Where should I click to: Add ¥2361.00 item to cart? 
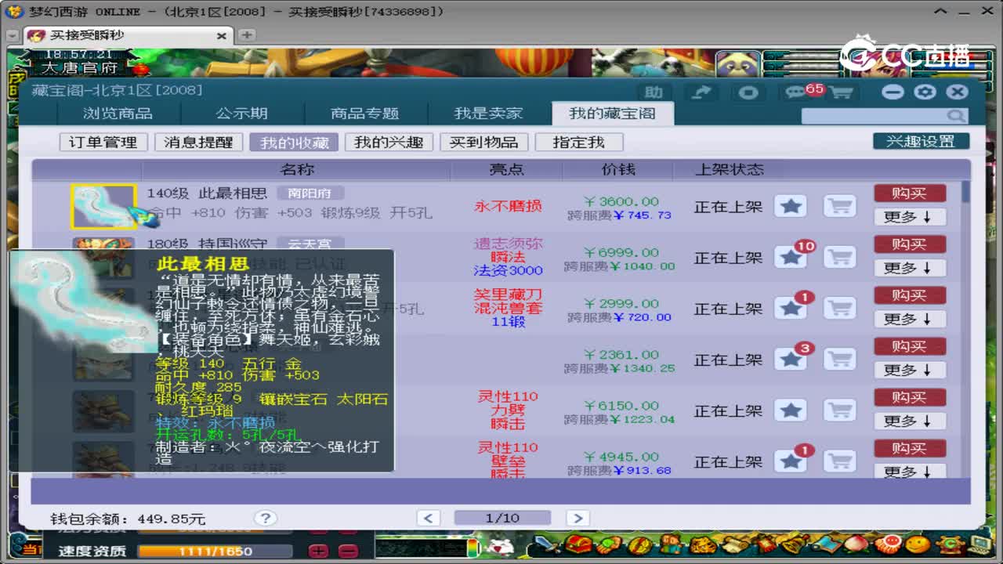839,359
